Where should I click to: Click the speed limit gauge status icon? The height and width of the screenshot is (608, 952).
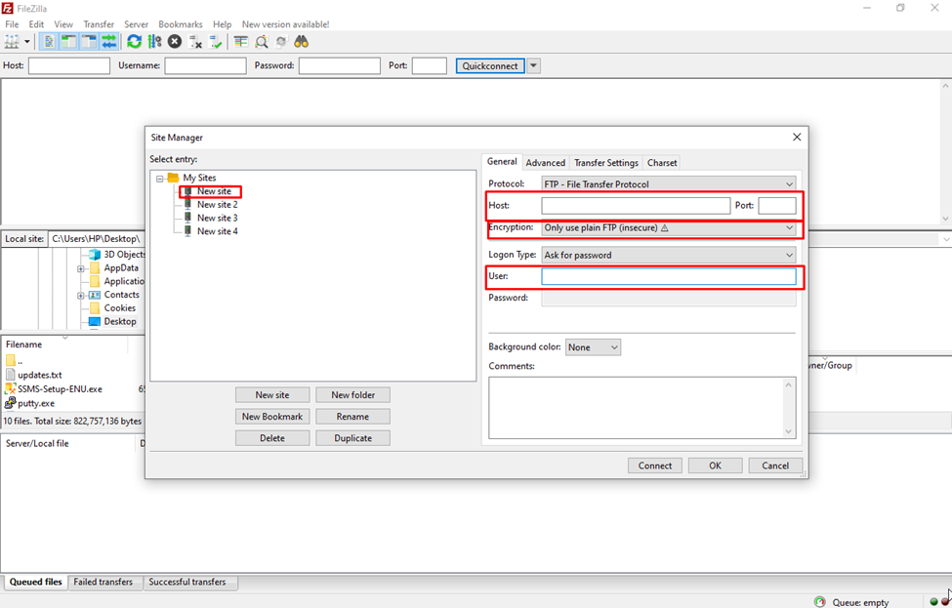tap(819, 602)
